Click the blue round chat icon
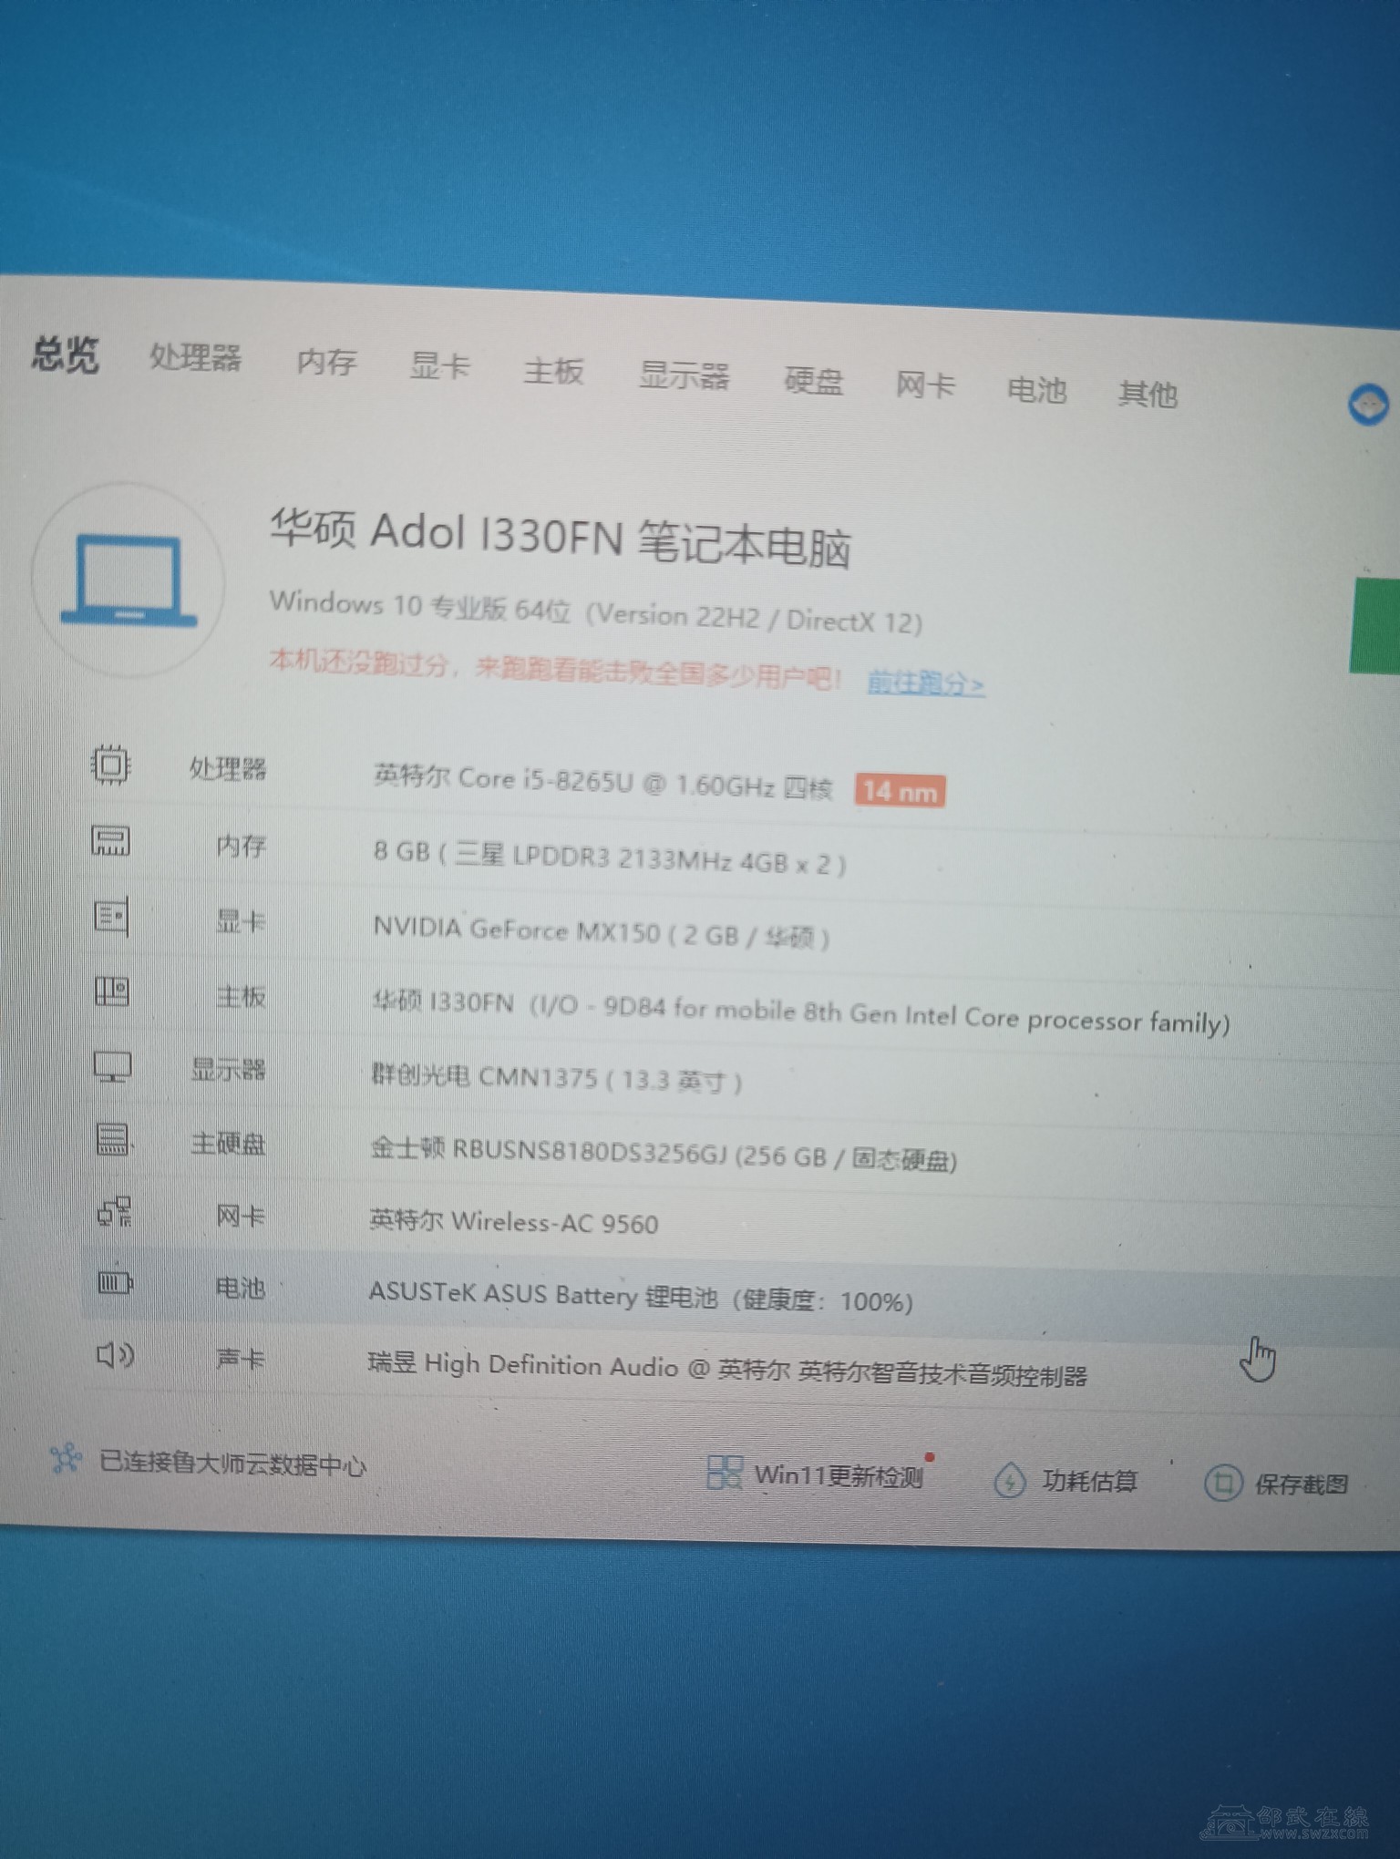Screen dimensions: 1400x1859 1368,404
